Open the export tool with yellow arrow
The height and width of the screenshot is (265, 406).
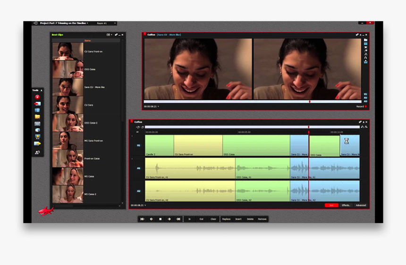[x=37, y=143]
